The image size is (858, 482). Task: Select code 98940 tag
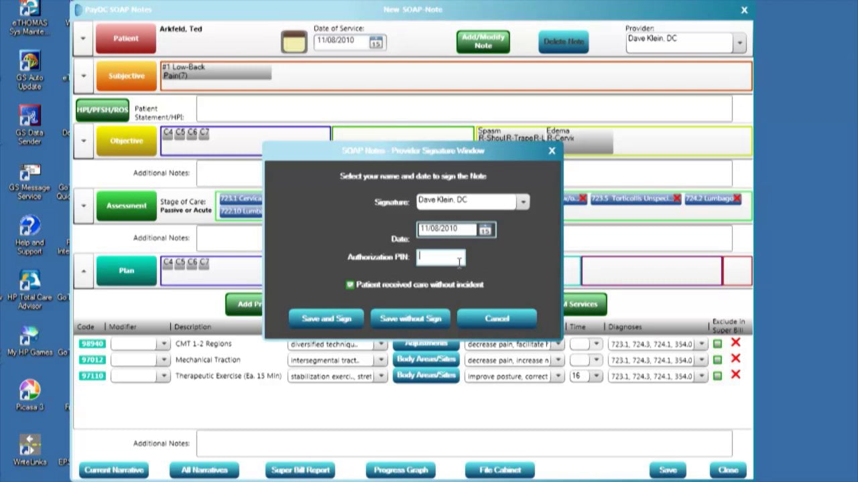(92, 343)
